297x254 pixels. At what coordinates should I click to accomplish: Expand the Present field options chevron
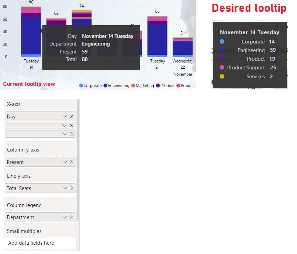click(x=65, y=162)
